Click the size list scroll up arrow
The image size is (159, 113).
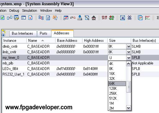[x=128, y=63]
